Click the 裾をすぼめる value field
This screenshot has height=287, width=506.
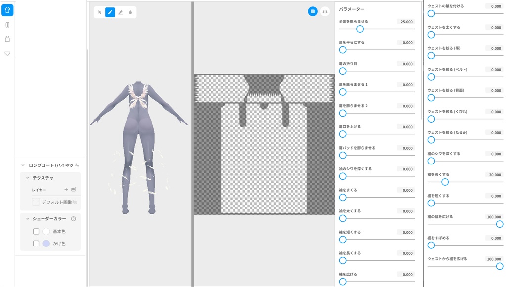coord(494,238)
